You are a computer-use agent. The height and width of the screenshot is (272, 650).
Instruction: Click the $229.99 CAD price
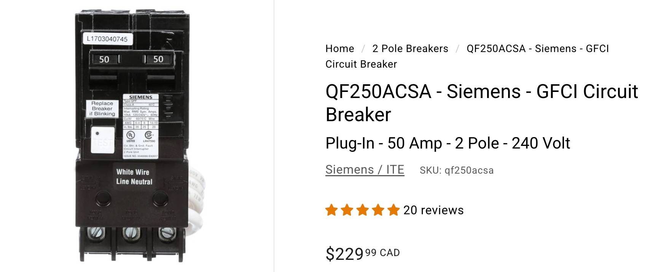(362, 253)
